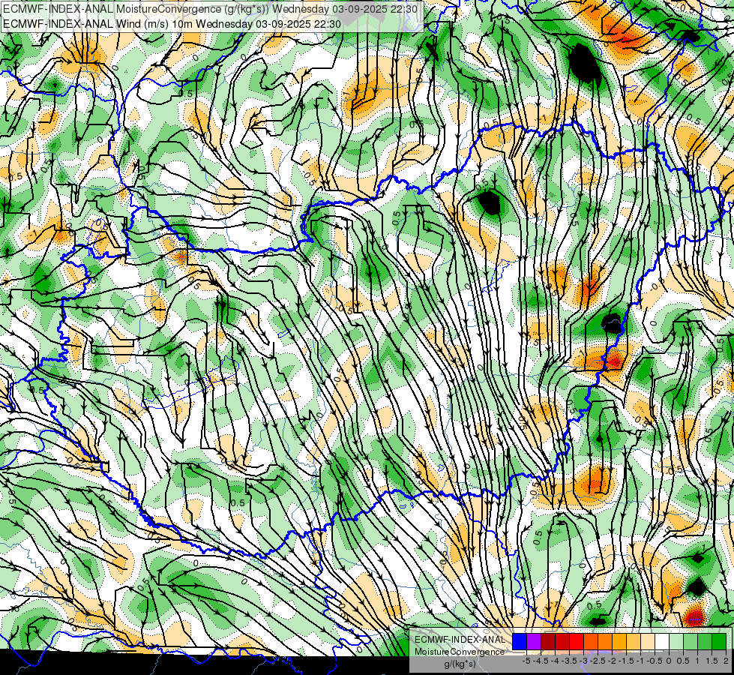This screenshot has width=734, height=675.
Task: Click the purple swatch in the legend
Action: click(534, 642)
